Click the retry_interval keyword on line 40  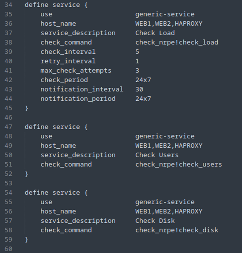tap(68, 61)
